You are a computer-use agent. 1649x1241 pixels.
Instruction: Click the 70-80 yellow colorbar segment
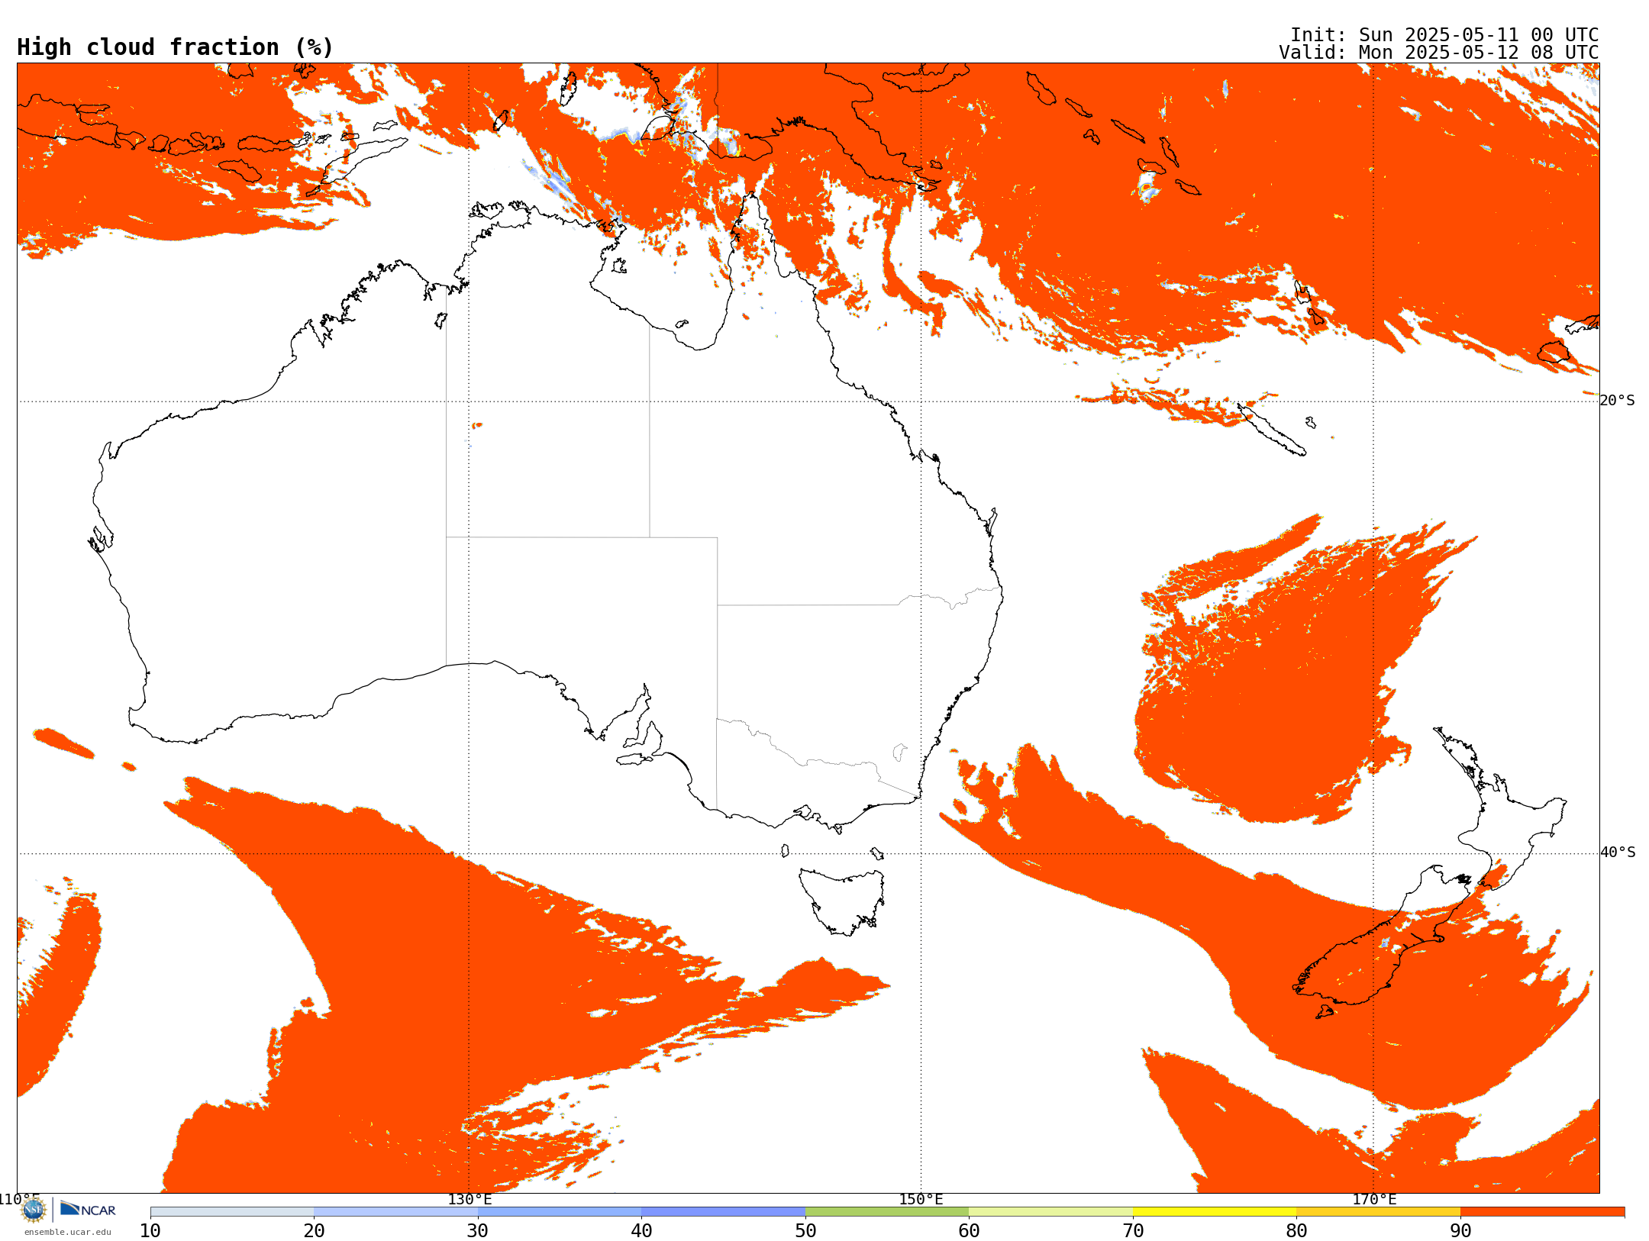(x=1215, y=1212)
